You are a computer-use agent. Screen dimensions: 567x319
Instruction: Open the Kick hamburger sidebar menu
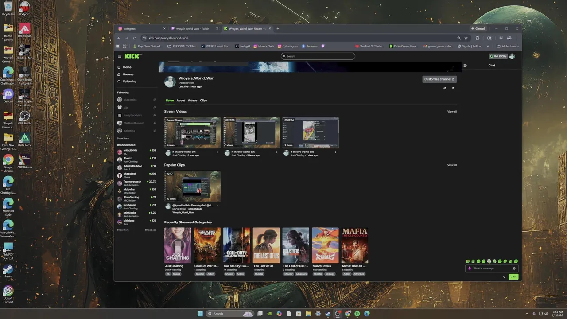pos(120,56)
